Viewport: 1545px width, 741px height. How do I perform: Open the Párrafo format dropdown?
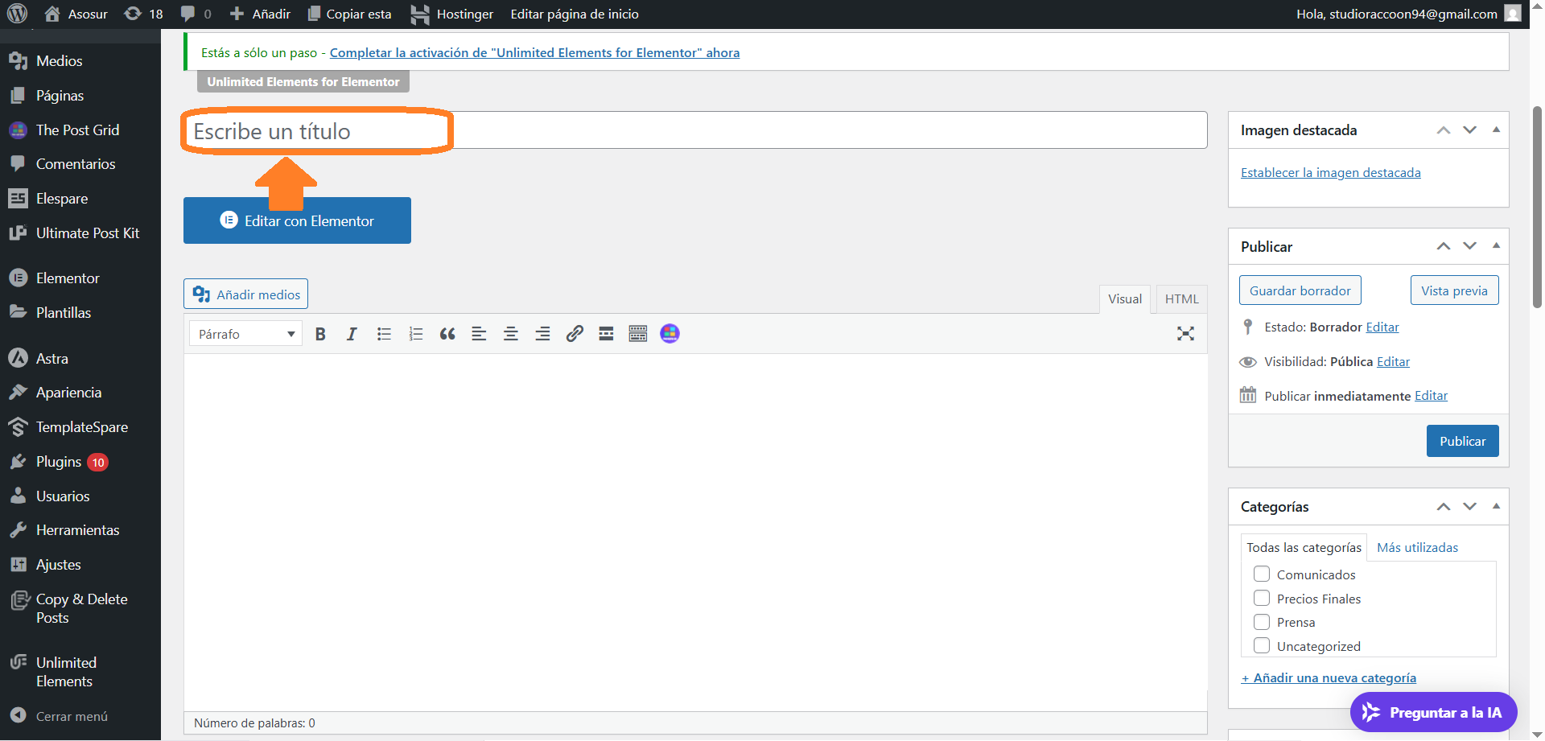coord(245,334)
